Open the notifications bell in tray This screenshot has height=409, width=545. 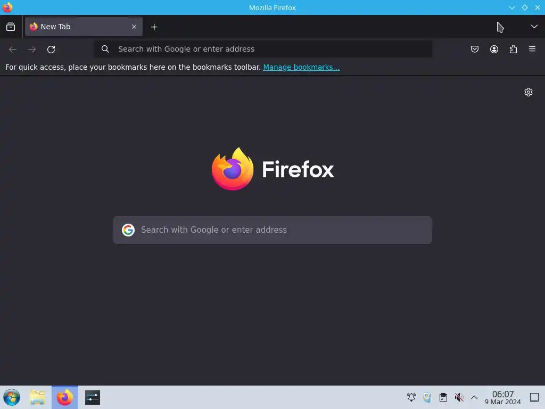[x=411, y=397]
